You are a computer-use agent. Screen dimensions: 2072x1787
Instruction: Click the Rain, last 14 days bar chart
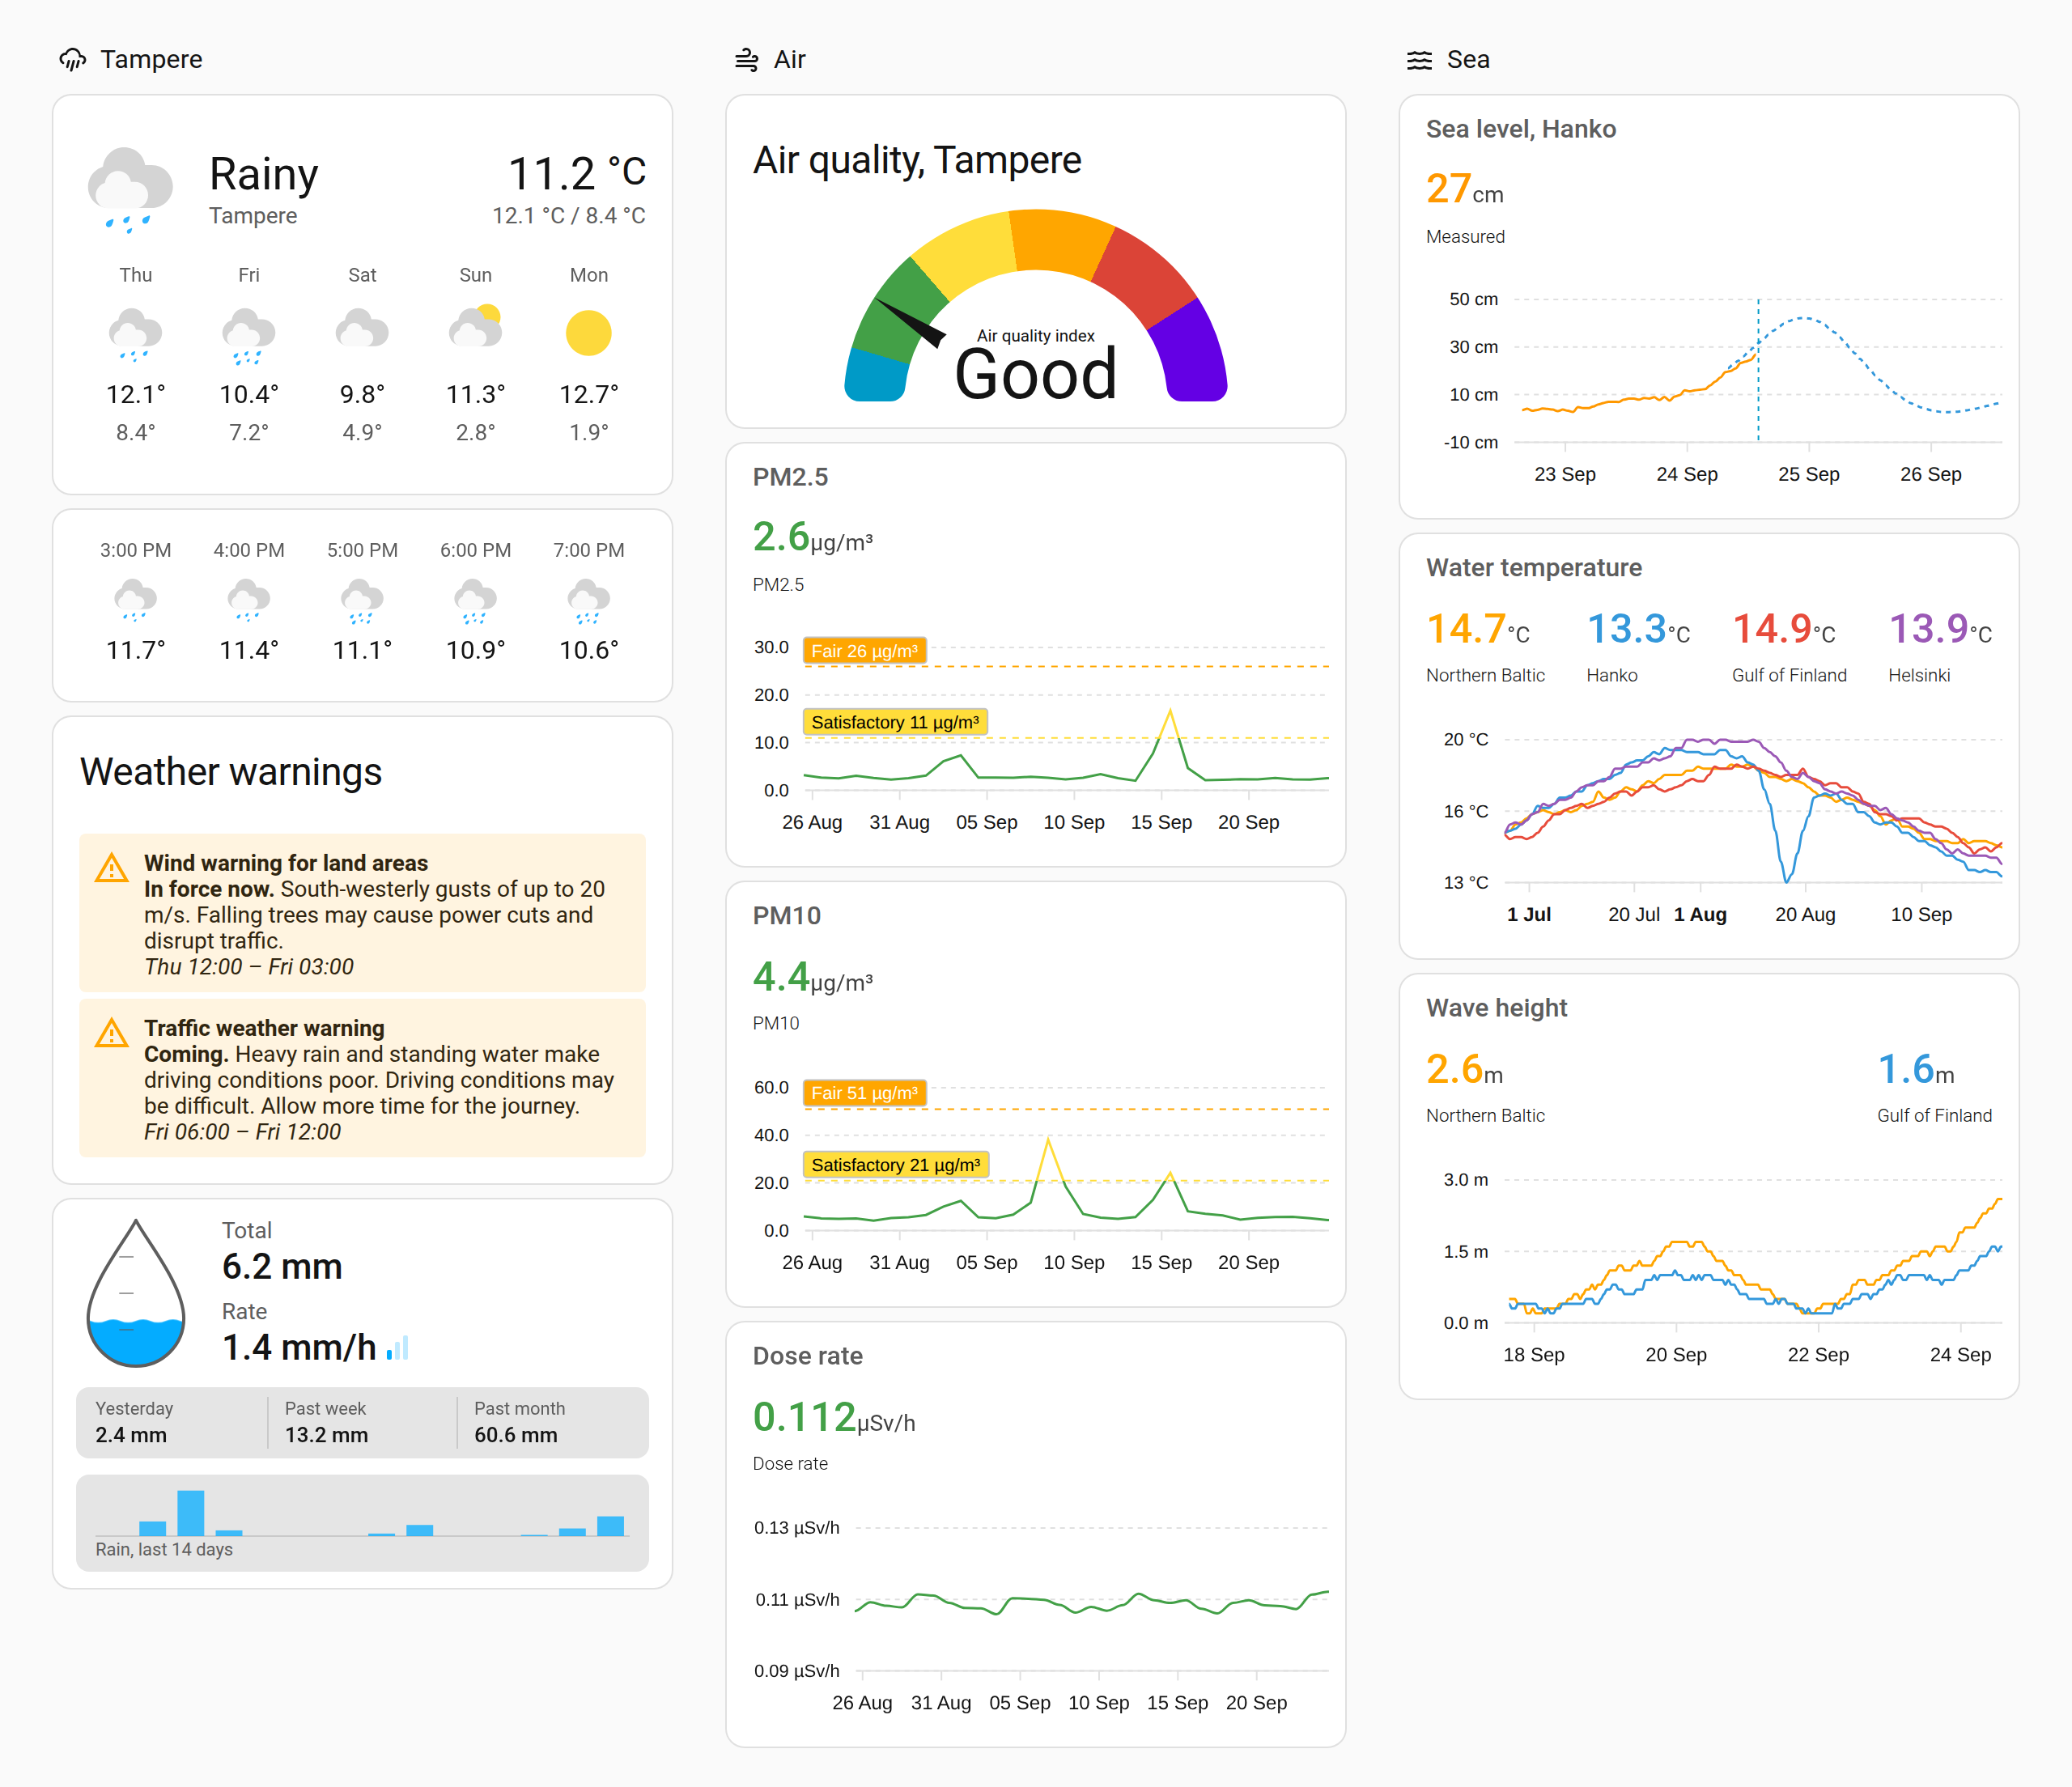(x=362, y=1522)
